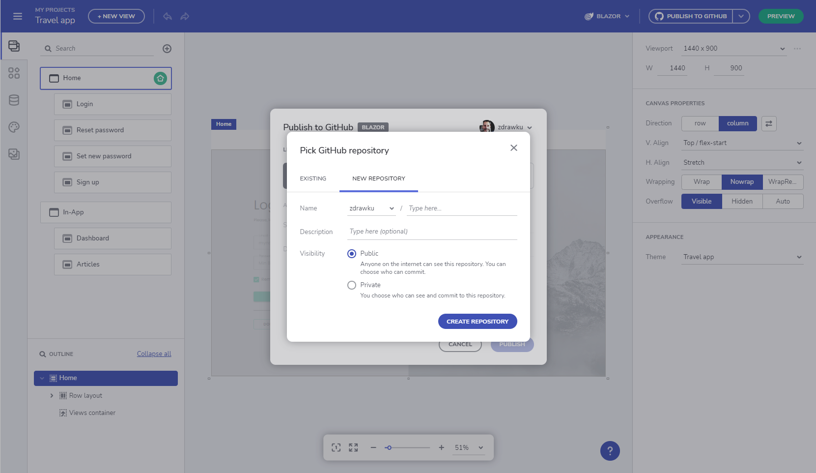
Task: Click the redo arrow icon
Action: tap(185, 16)
